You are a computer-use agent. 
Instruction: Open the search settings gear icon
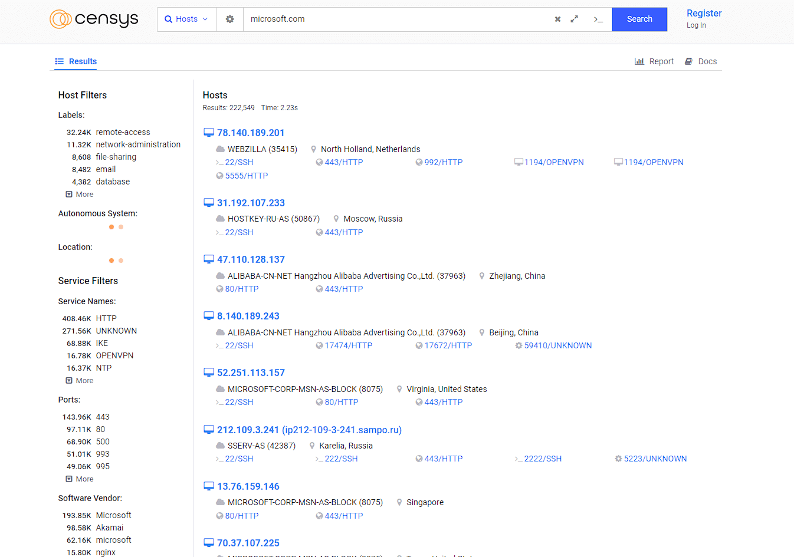tap(229, 19)
